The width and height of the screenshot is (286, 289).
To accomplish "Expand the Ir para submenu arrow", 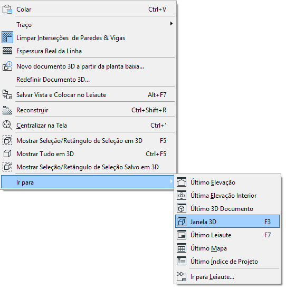I will pyautogui.click(x=171, y=181).
